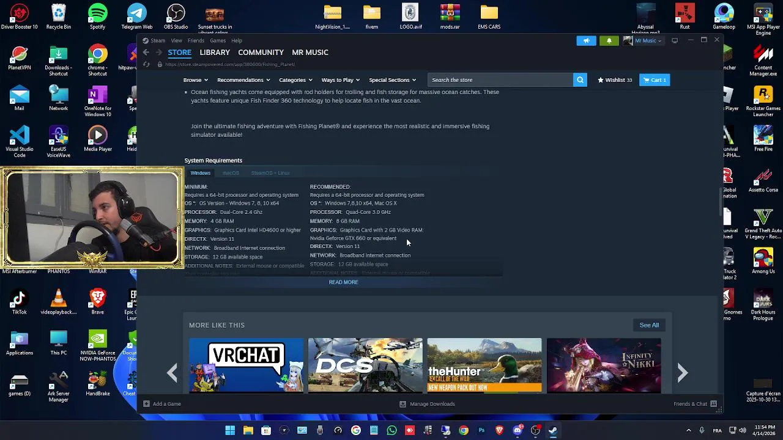This screenshot has height=440, width=783.
Task: Open the Infinity Nikki thumbnail
Action: (x=604, y=365)
